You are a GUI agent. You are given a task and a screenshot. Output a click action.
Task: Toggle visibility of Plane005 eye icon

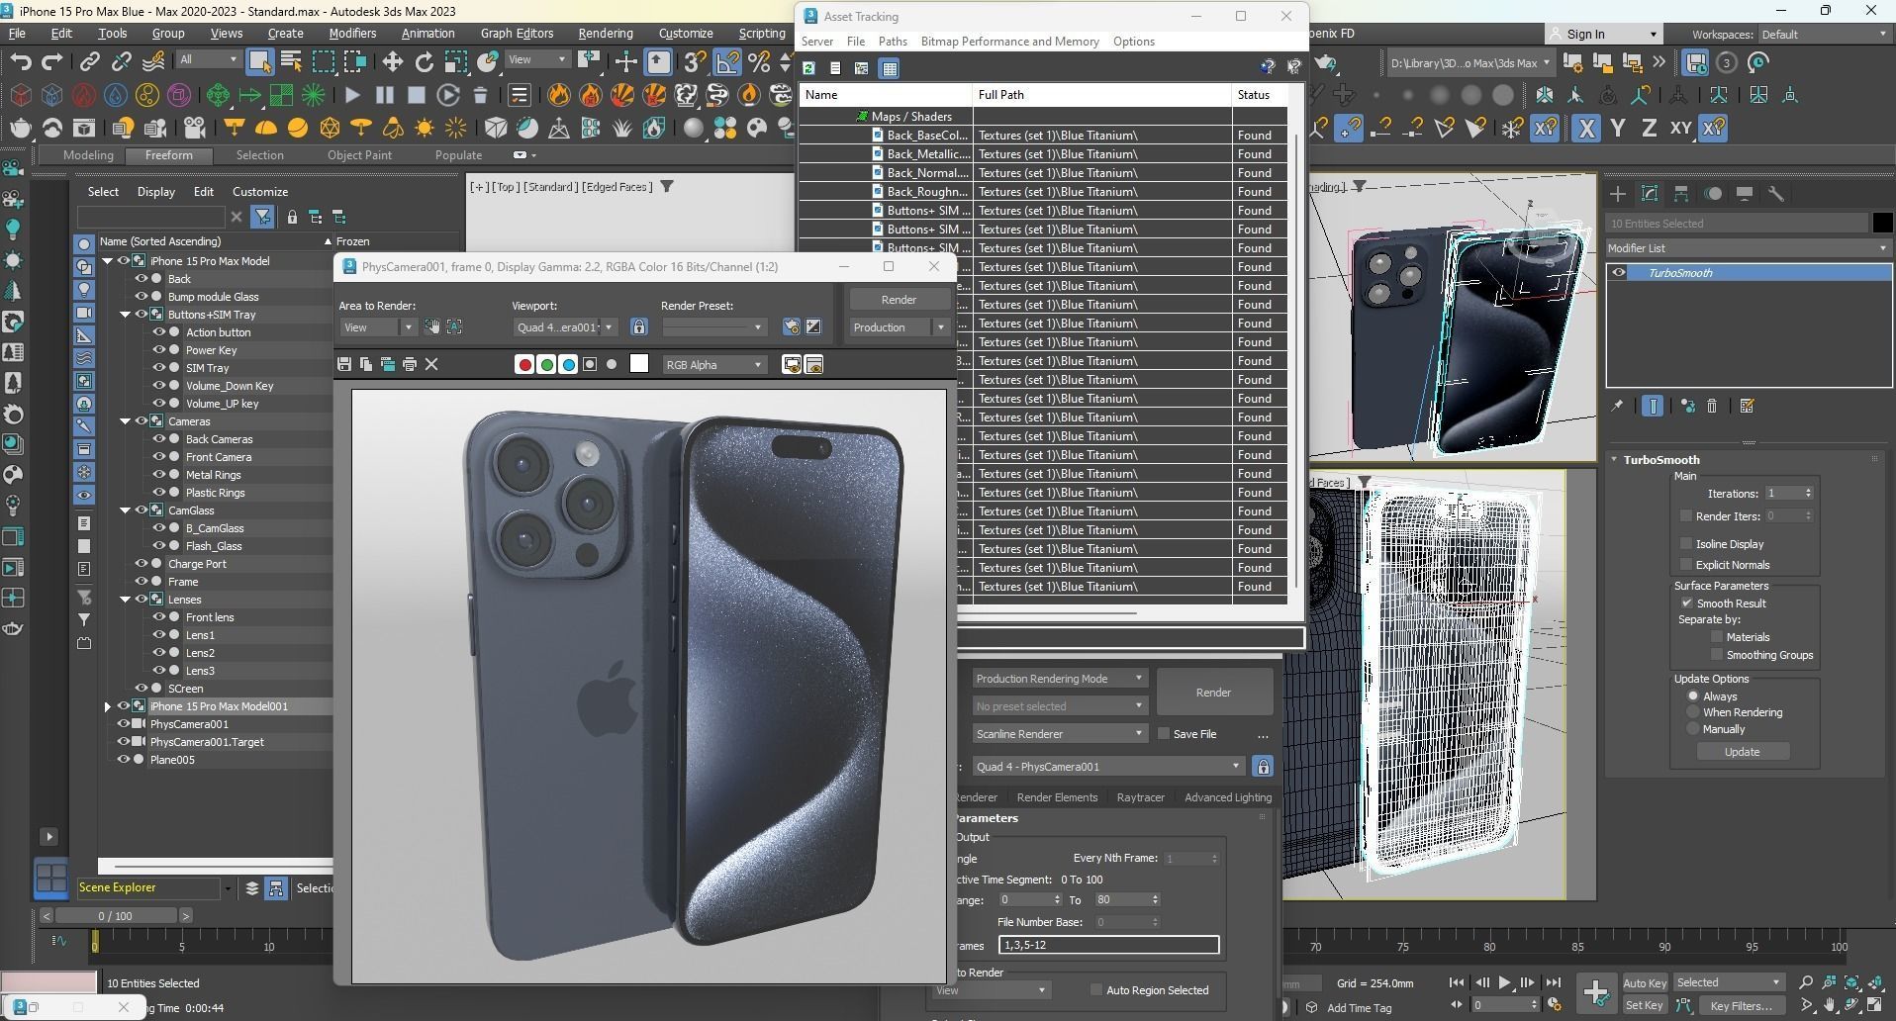pyautogui.click(x=124, y=760)
